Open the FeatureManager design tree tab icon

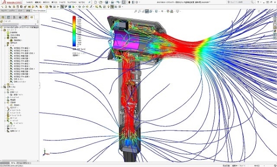(3, 18)
